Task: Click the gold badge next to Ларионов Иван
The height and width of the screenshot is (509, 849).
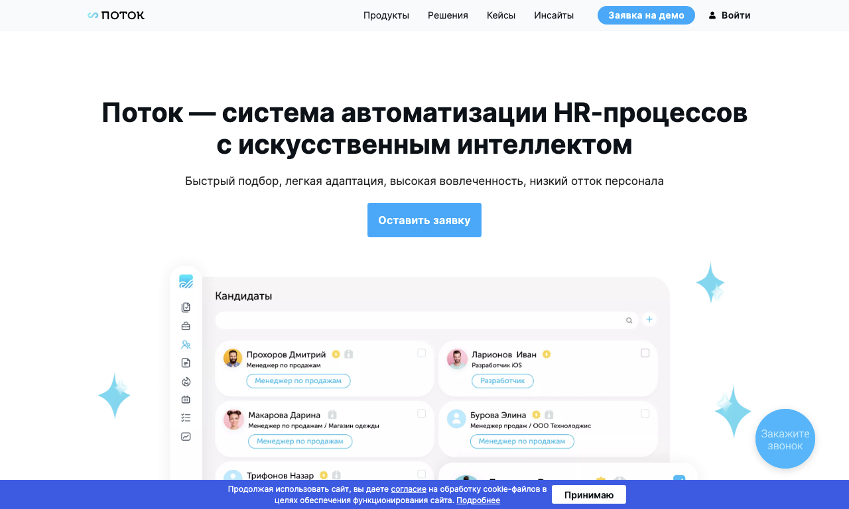Action: [547, 354]
